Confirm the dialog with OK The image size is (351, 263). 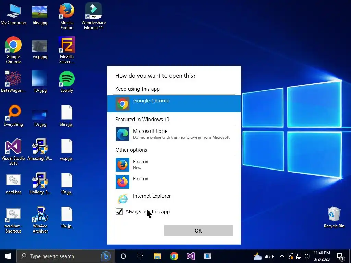point(198,230)
